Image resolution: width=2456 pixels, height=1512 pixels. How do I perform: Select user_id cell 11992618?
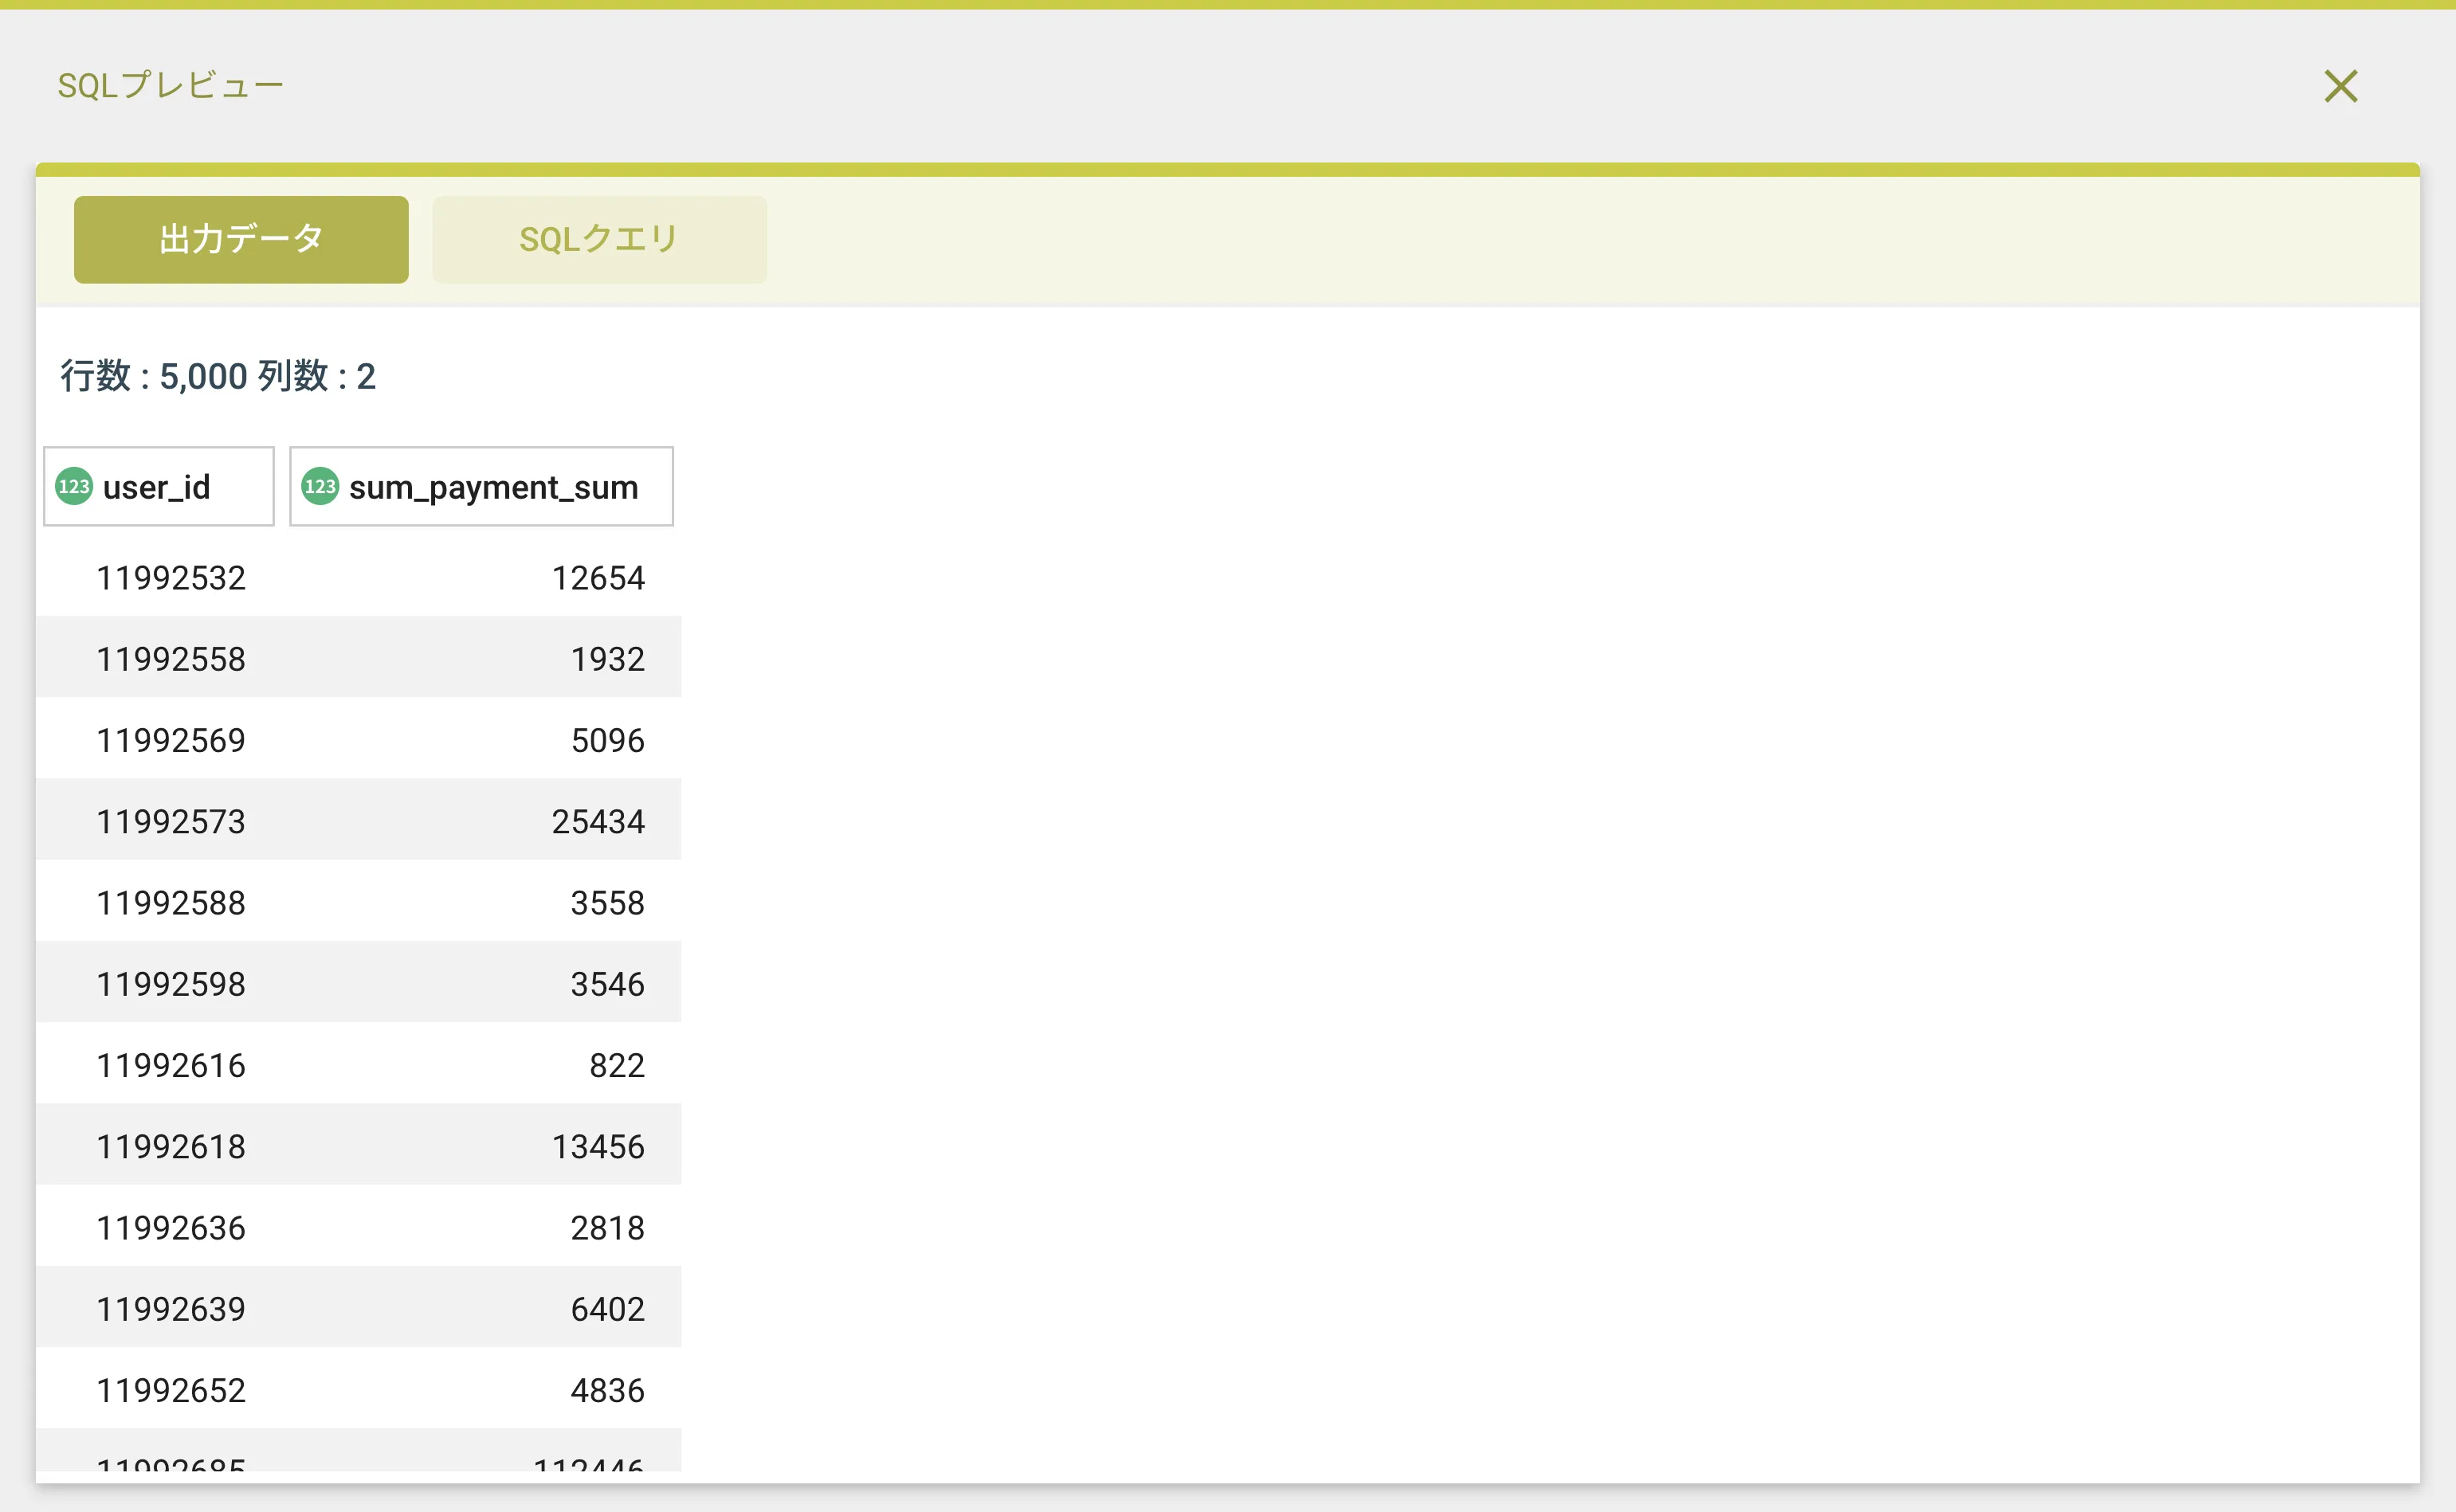pyautogui.click(x=171, y=1146)
